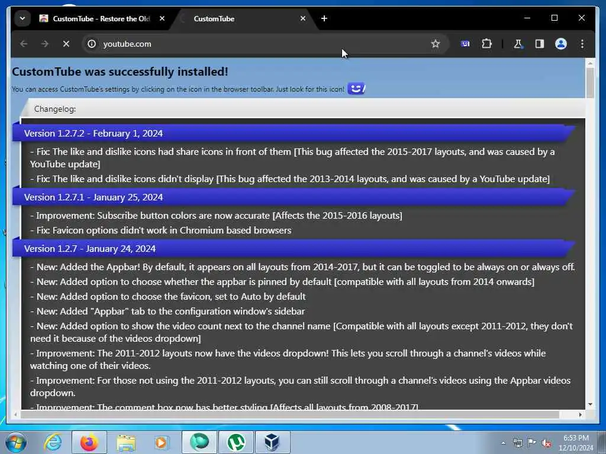Open a new tab with plus button
This screenshot has height=454, width=606.
324,18
